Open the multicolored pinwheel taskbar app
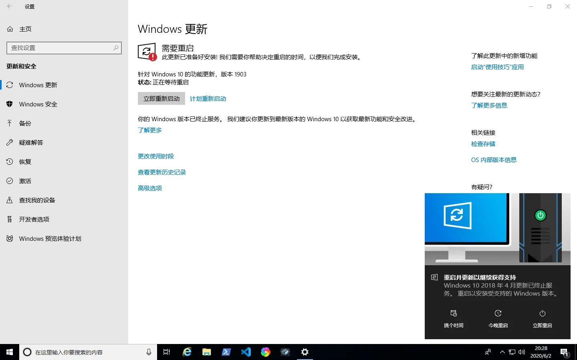Viewport: 577px width, 360px height. [265, 352]
